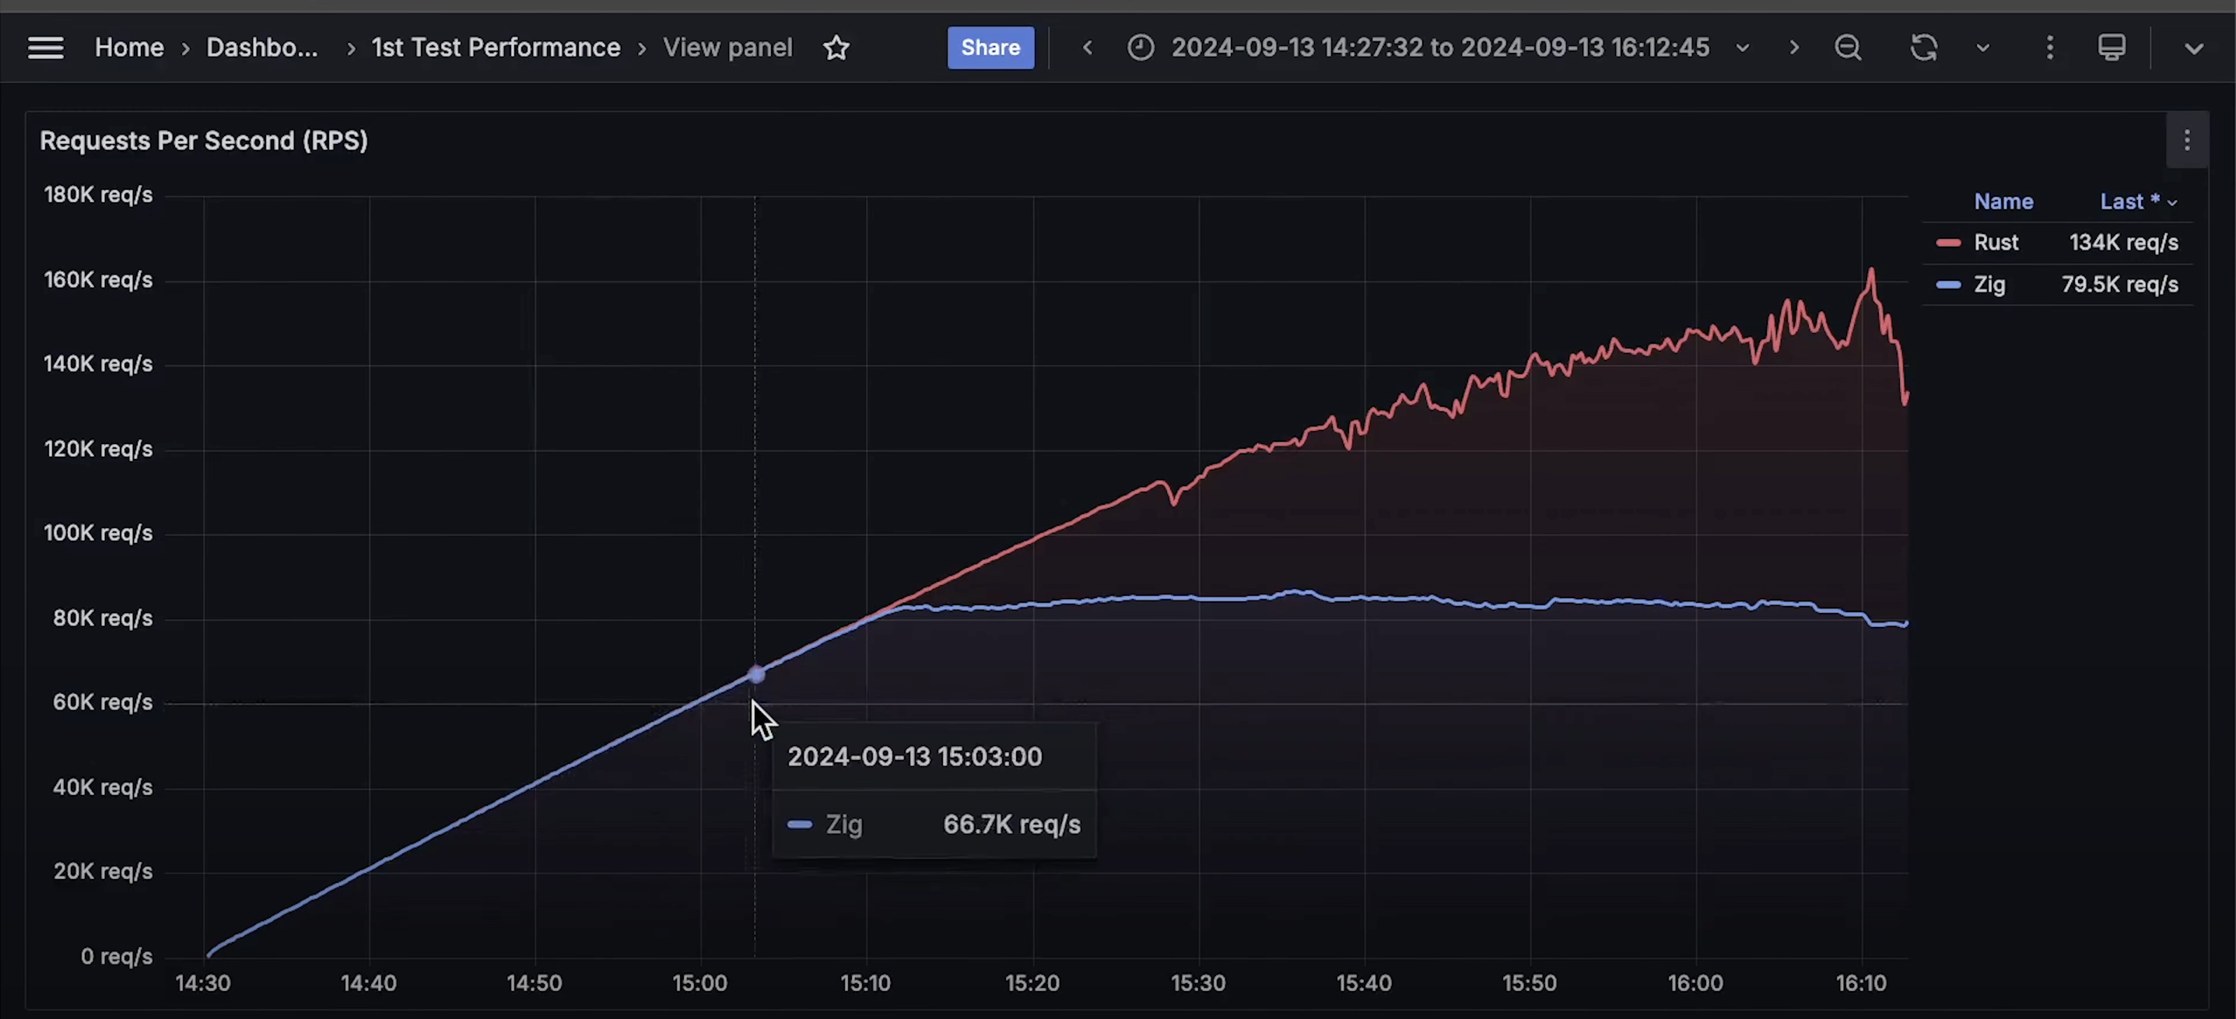The image size is (2236, 1019).
Task: Shift time range forward arrow
Action: coord(1793,47)
